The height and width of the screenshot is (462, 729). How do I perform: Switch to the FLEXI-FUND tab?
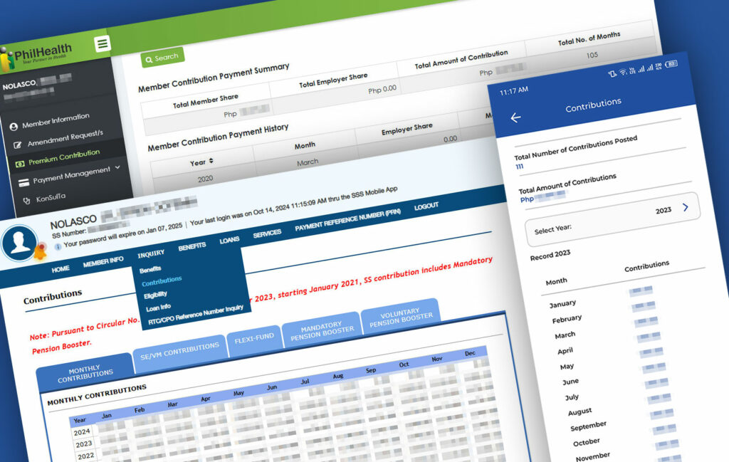254,338
